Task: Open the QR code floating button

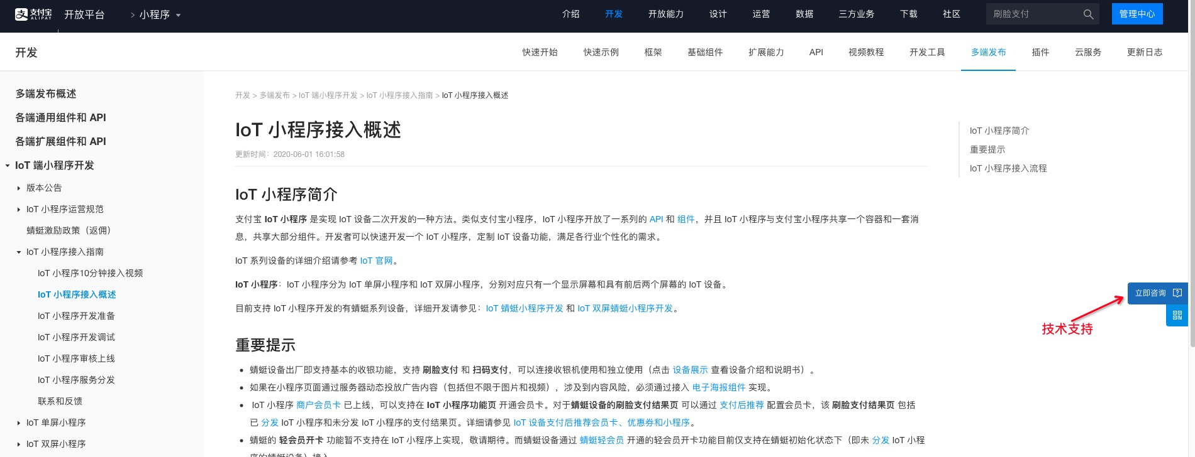Action: 1177,316
